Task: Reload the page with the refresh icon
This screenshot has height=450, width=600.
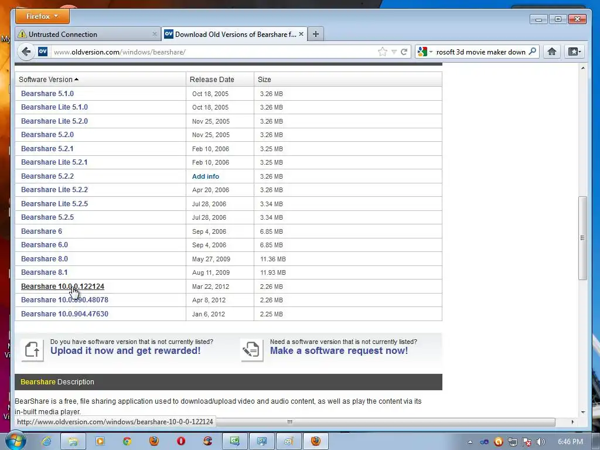Action: coord(404,52)
